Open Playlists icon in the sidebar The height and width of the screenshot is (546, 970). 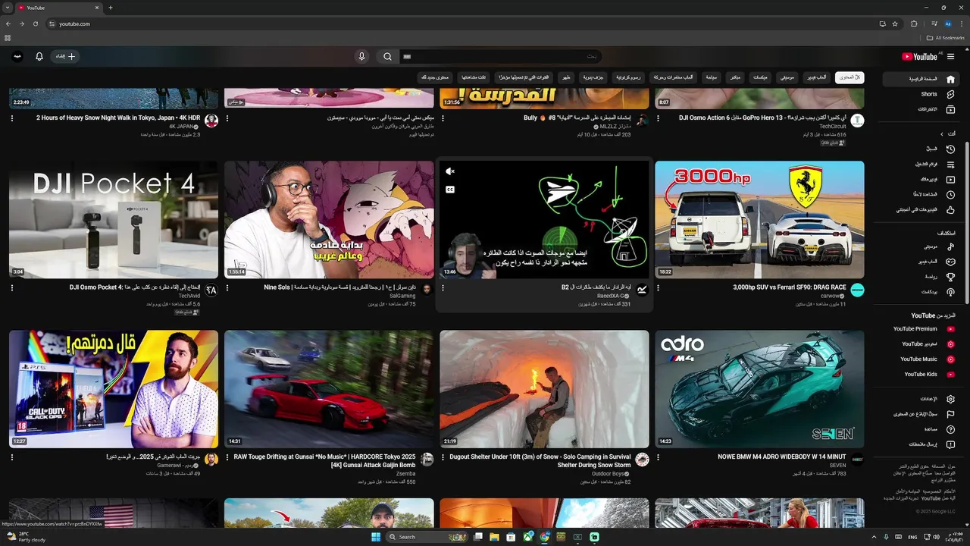tap(950, 165)
